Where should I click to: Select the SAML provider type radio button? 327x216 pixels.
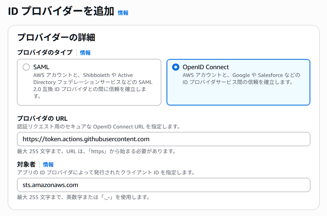click(26, 67)
